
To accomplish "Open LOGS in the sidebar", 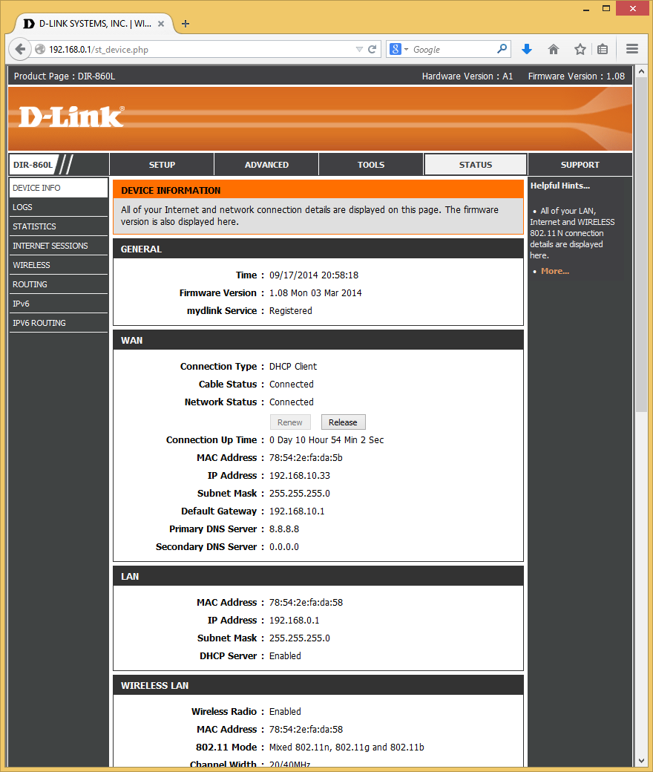I will 59,207.
